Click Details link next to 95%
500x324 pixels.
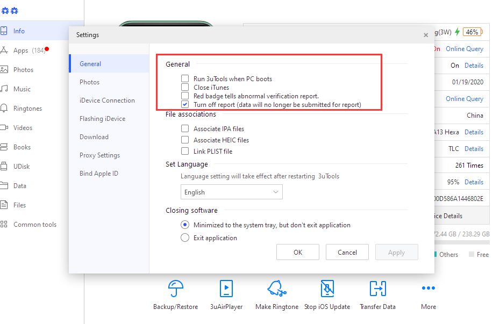tap(474, 182)
